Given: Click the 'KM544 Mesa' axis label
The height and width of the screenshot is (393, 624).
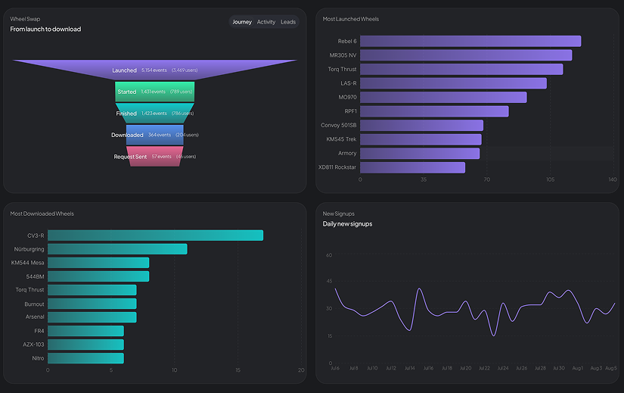Looking at the screenshot, I should pyautogui.click(x=27, y=263).
